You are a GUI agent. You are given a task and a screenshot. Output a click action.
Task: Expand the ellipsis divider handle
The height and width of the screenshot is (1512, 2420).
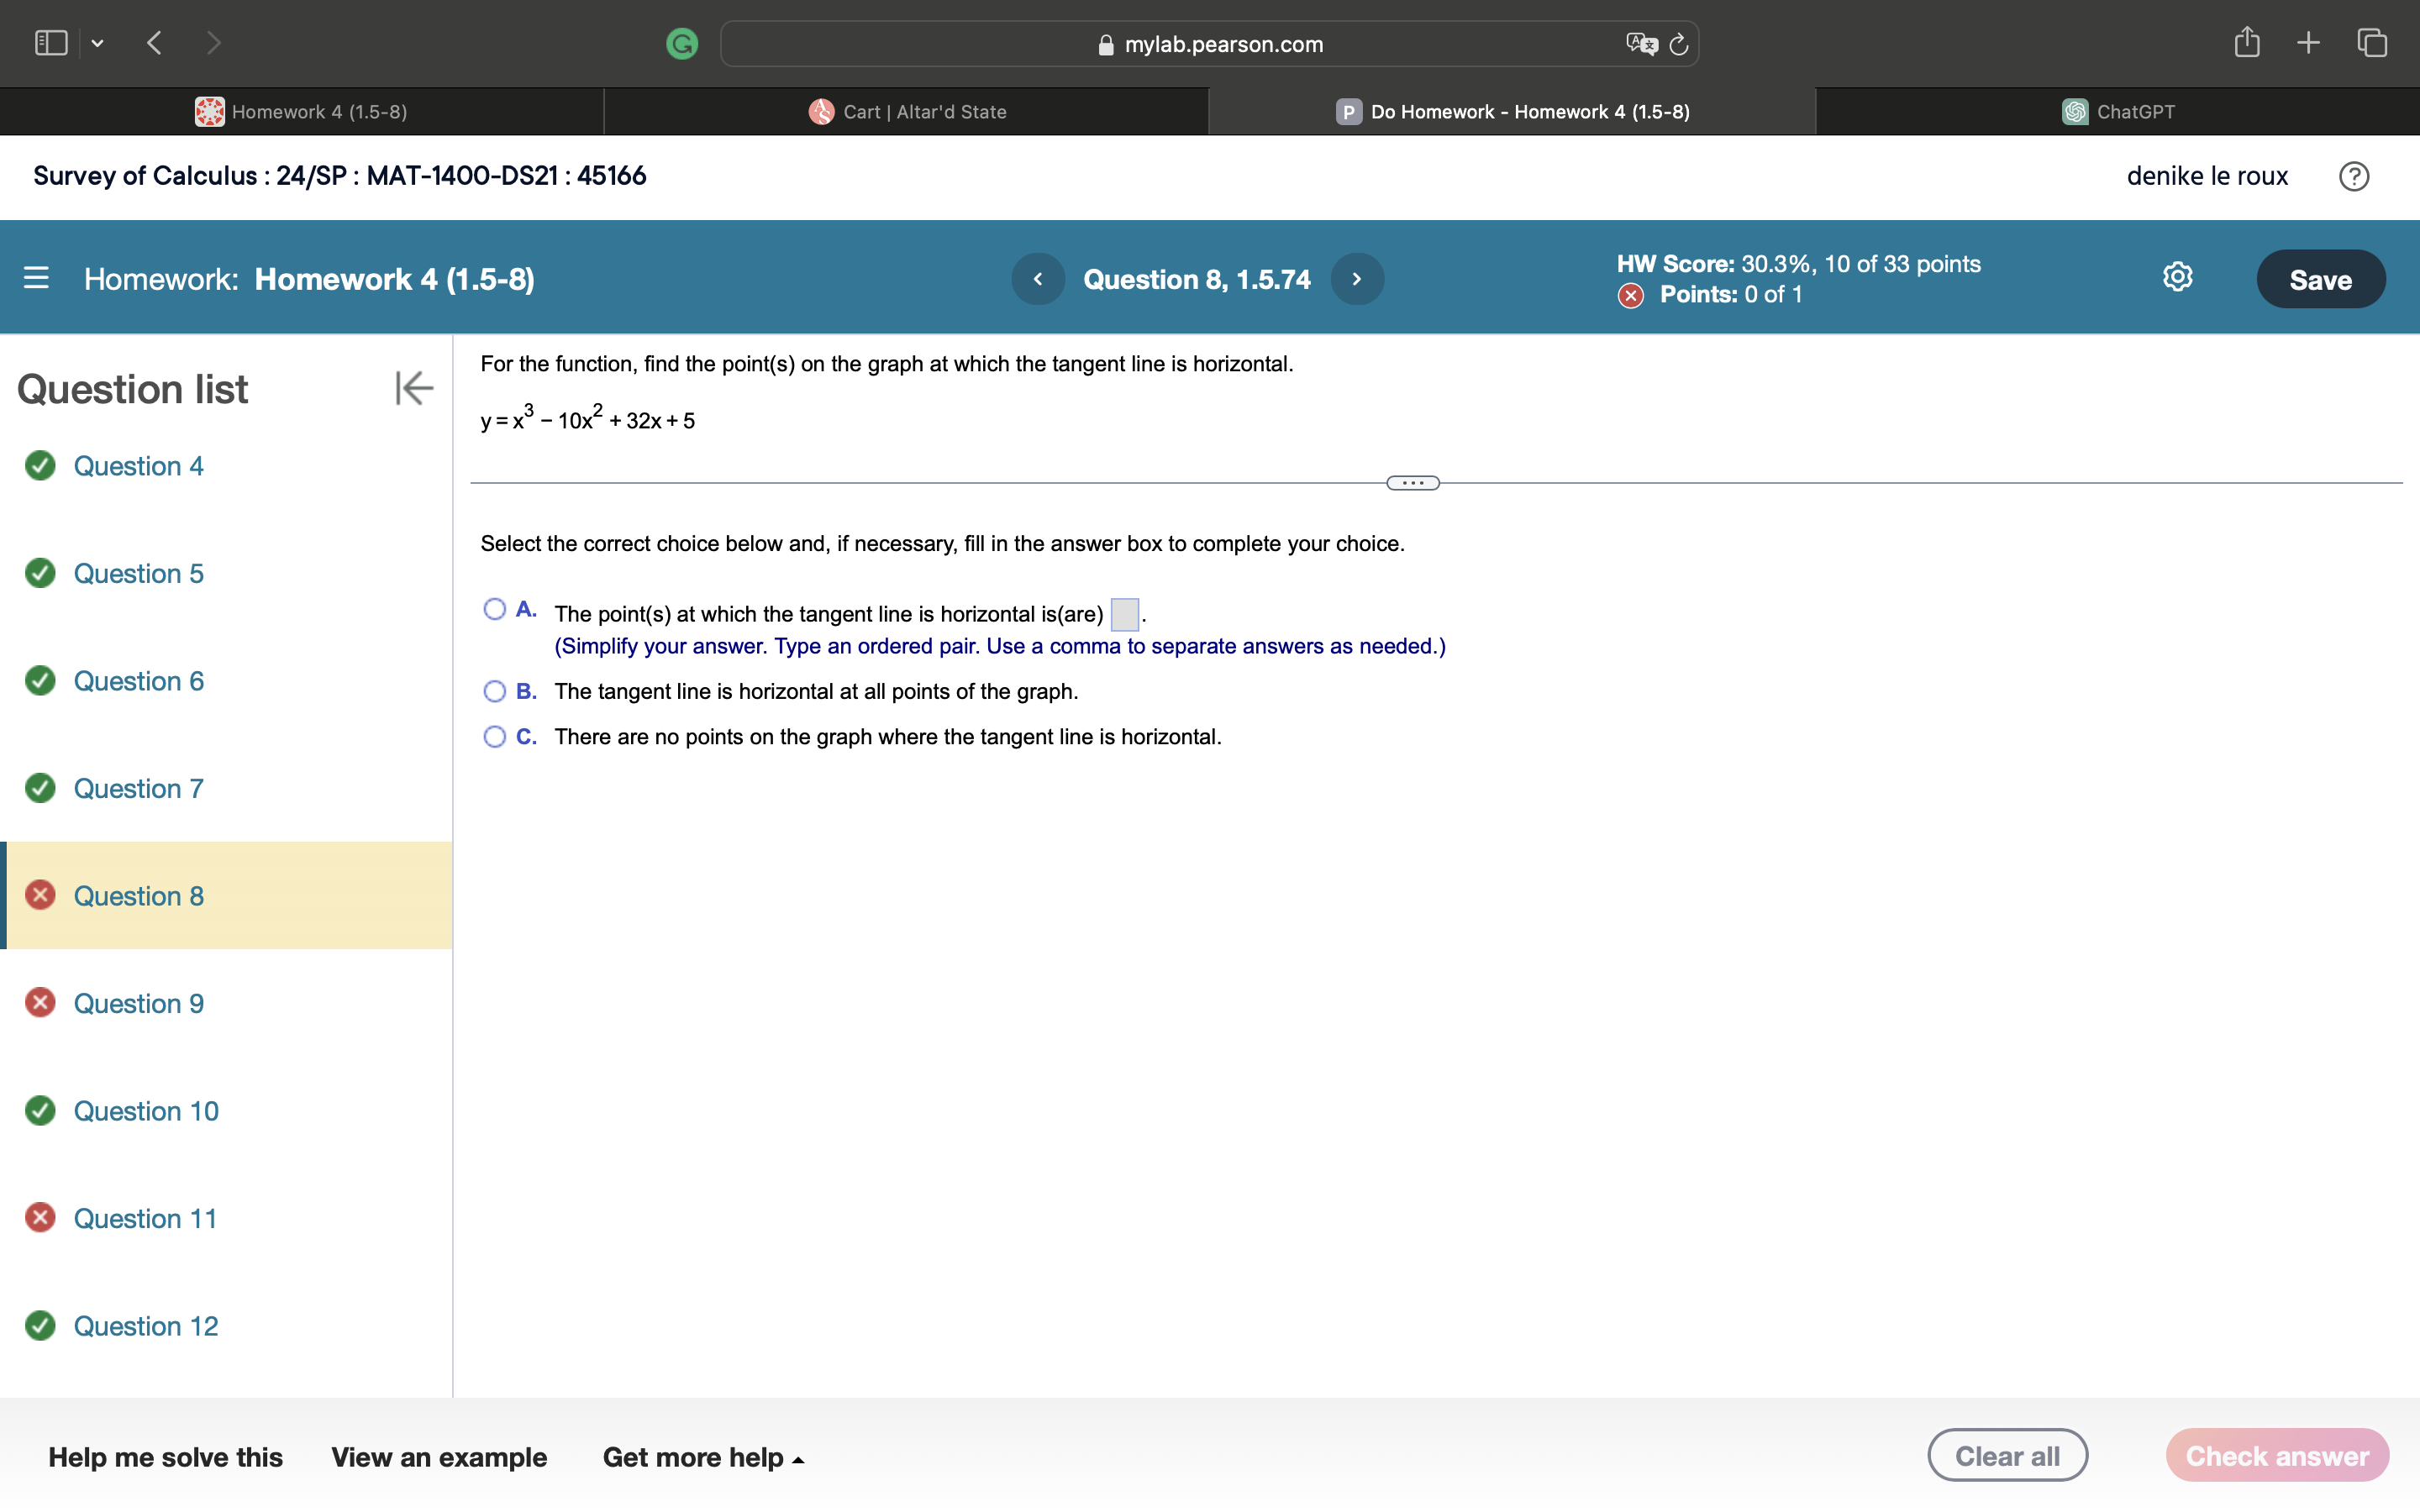pyautogui.click(x=1412, y=483)
